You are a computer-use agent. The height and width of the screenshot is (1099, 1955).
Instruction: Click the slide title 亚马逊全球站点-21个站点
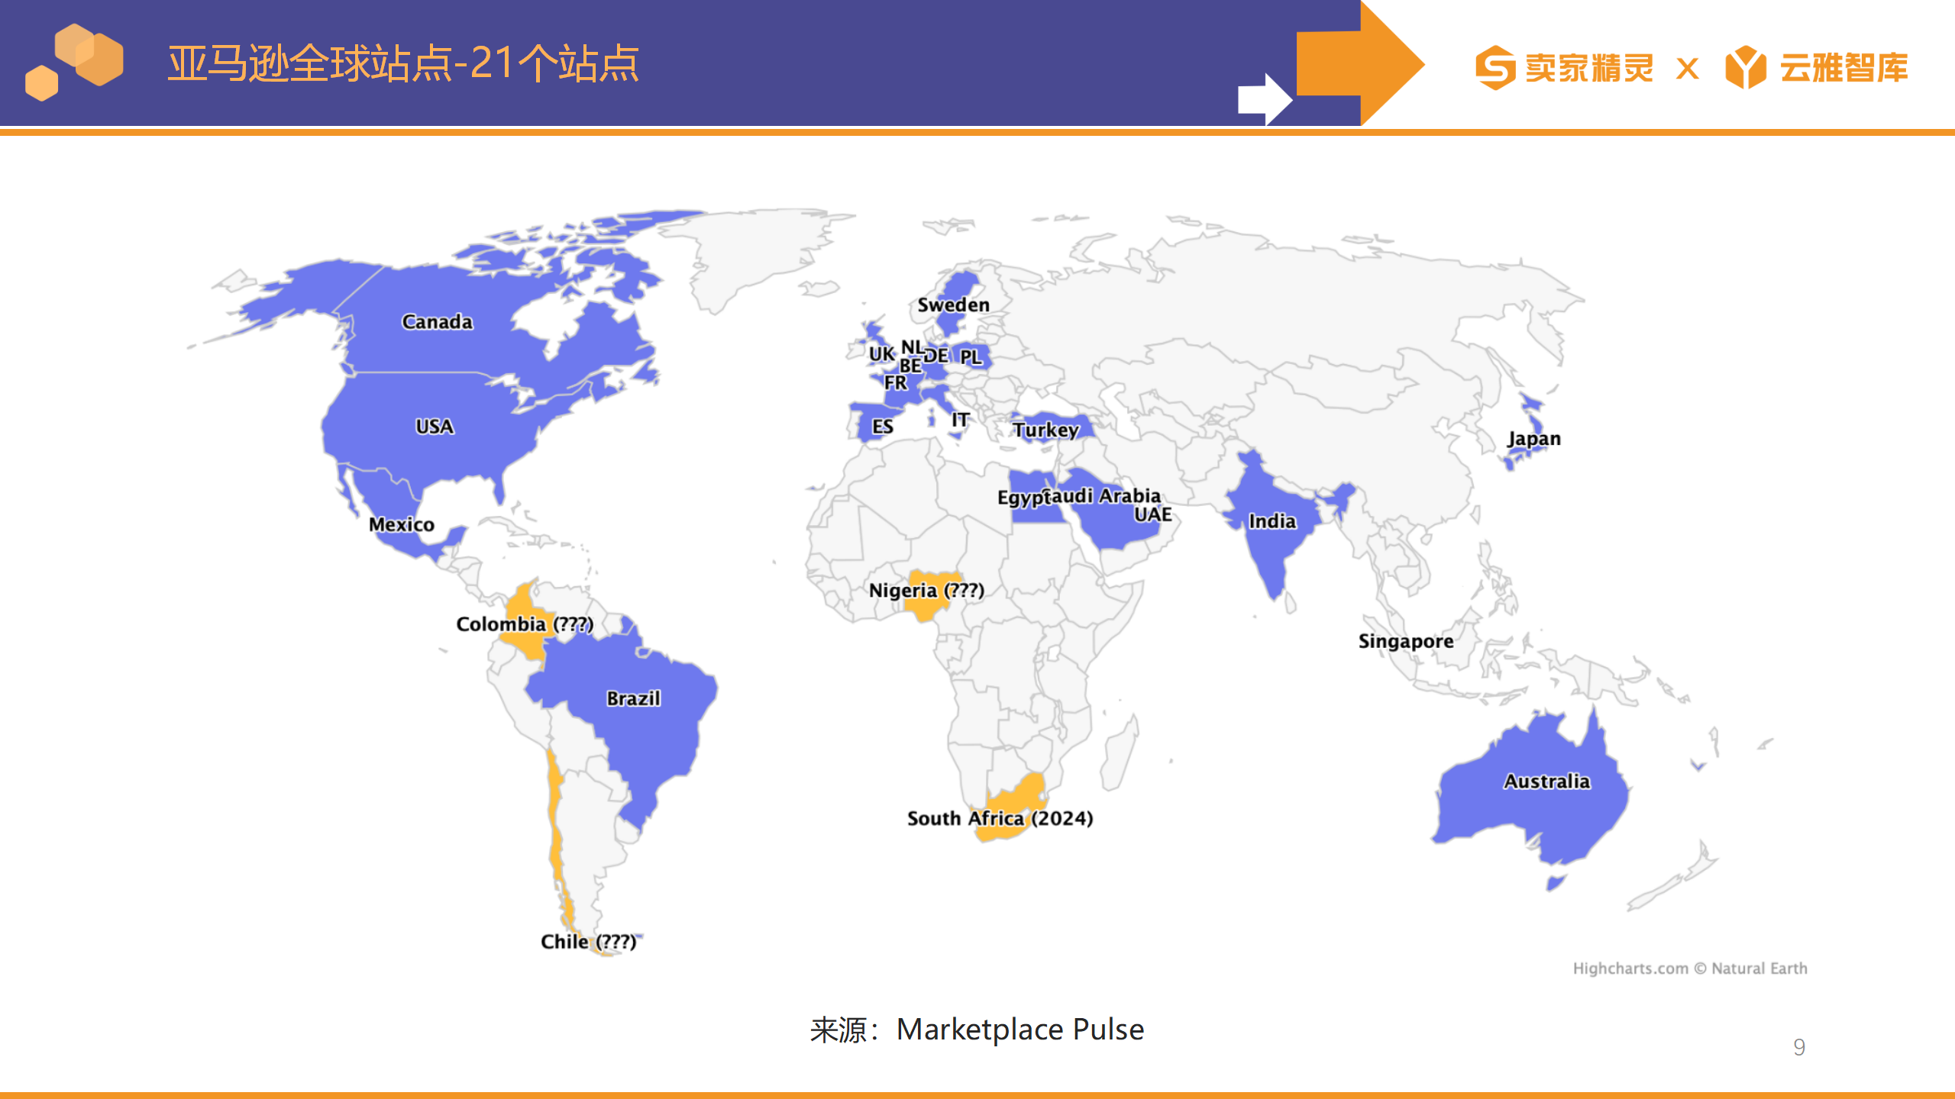403,63
